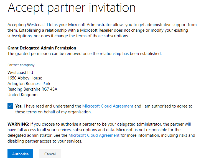Select Westcoast Ltd in the partner address
This screenshot has height=162, width=209.
tap(20, 73)
